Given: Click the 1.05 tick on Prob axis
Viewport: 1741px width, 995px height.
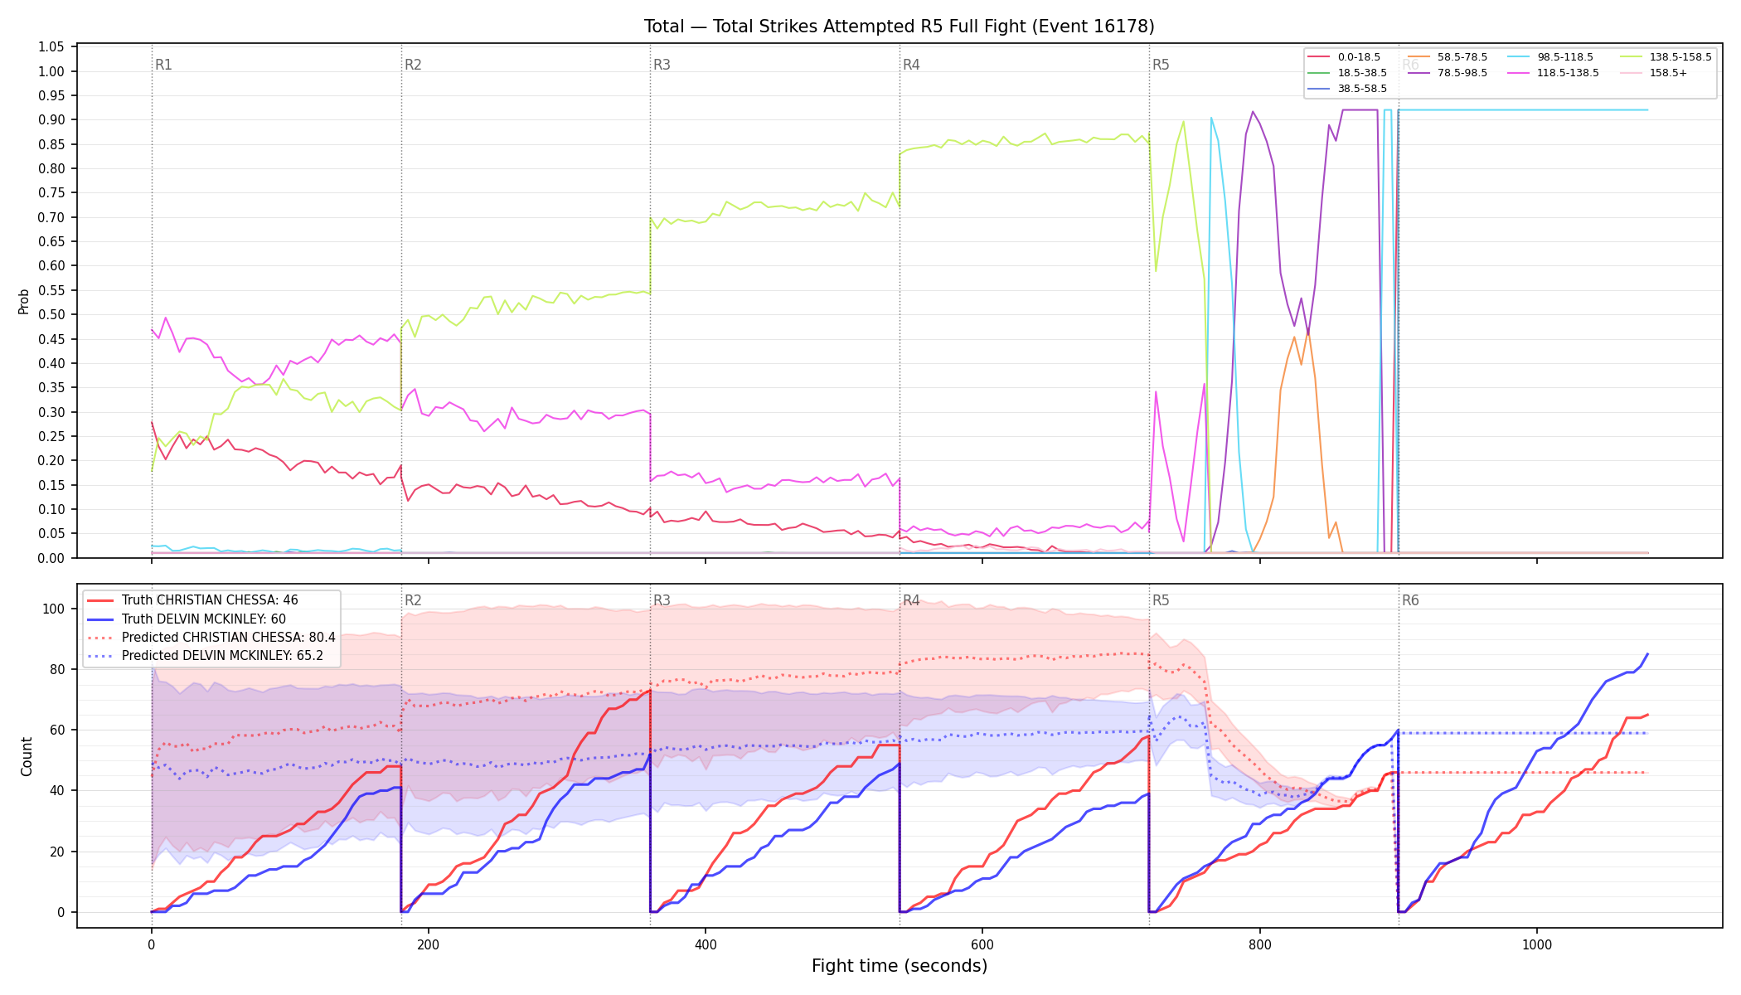Looking at the screenshot, I should 51,46.
